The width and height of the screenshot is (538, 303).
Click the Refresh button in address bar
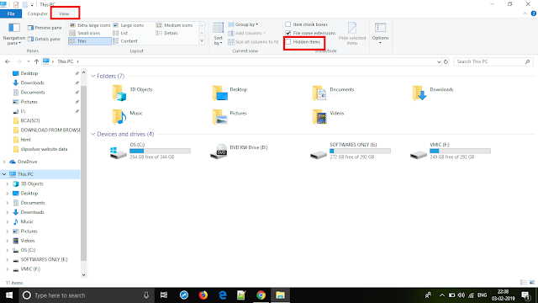(446, 61)
